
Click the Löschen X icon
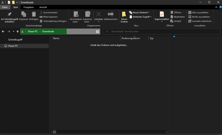(99, 14)
